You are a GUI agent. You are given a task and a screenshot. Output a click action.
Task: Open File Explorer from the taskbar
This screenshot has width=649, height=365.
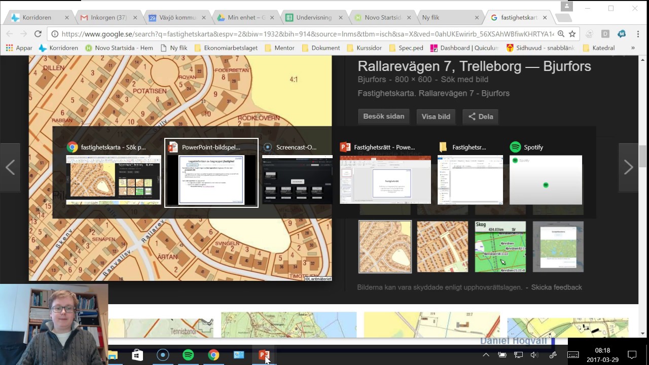(113, 355)
